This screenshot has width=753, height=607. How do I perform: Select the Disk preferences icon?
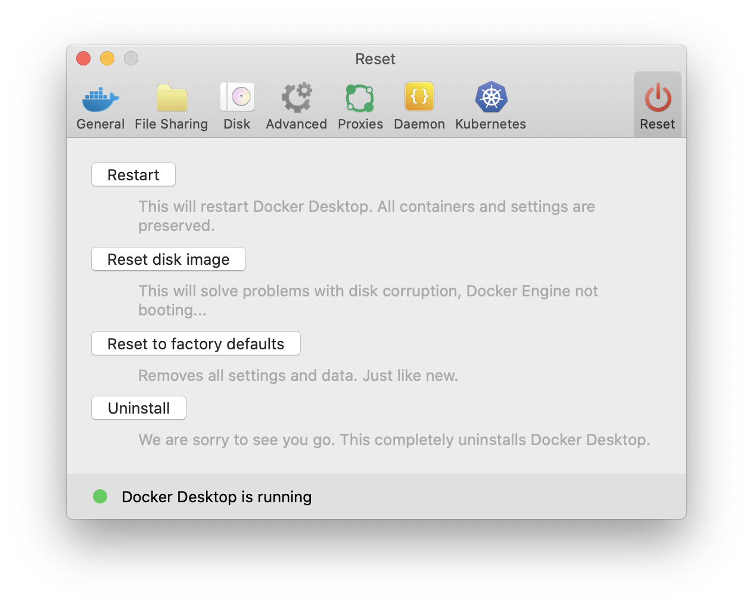[237, 97]
